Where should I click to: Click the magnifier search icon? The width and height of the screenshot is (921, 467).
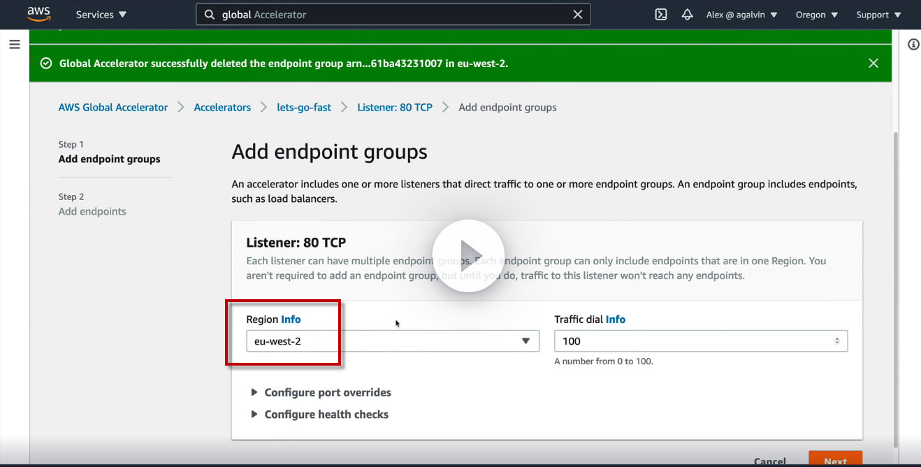210,15
